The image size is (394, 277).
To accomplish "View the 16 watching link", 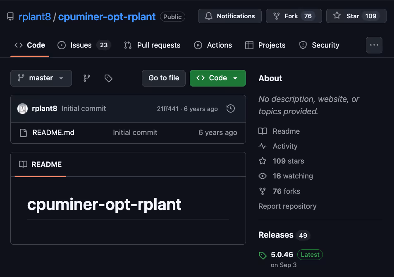I will click(293, 176).
